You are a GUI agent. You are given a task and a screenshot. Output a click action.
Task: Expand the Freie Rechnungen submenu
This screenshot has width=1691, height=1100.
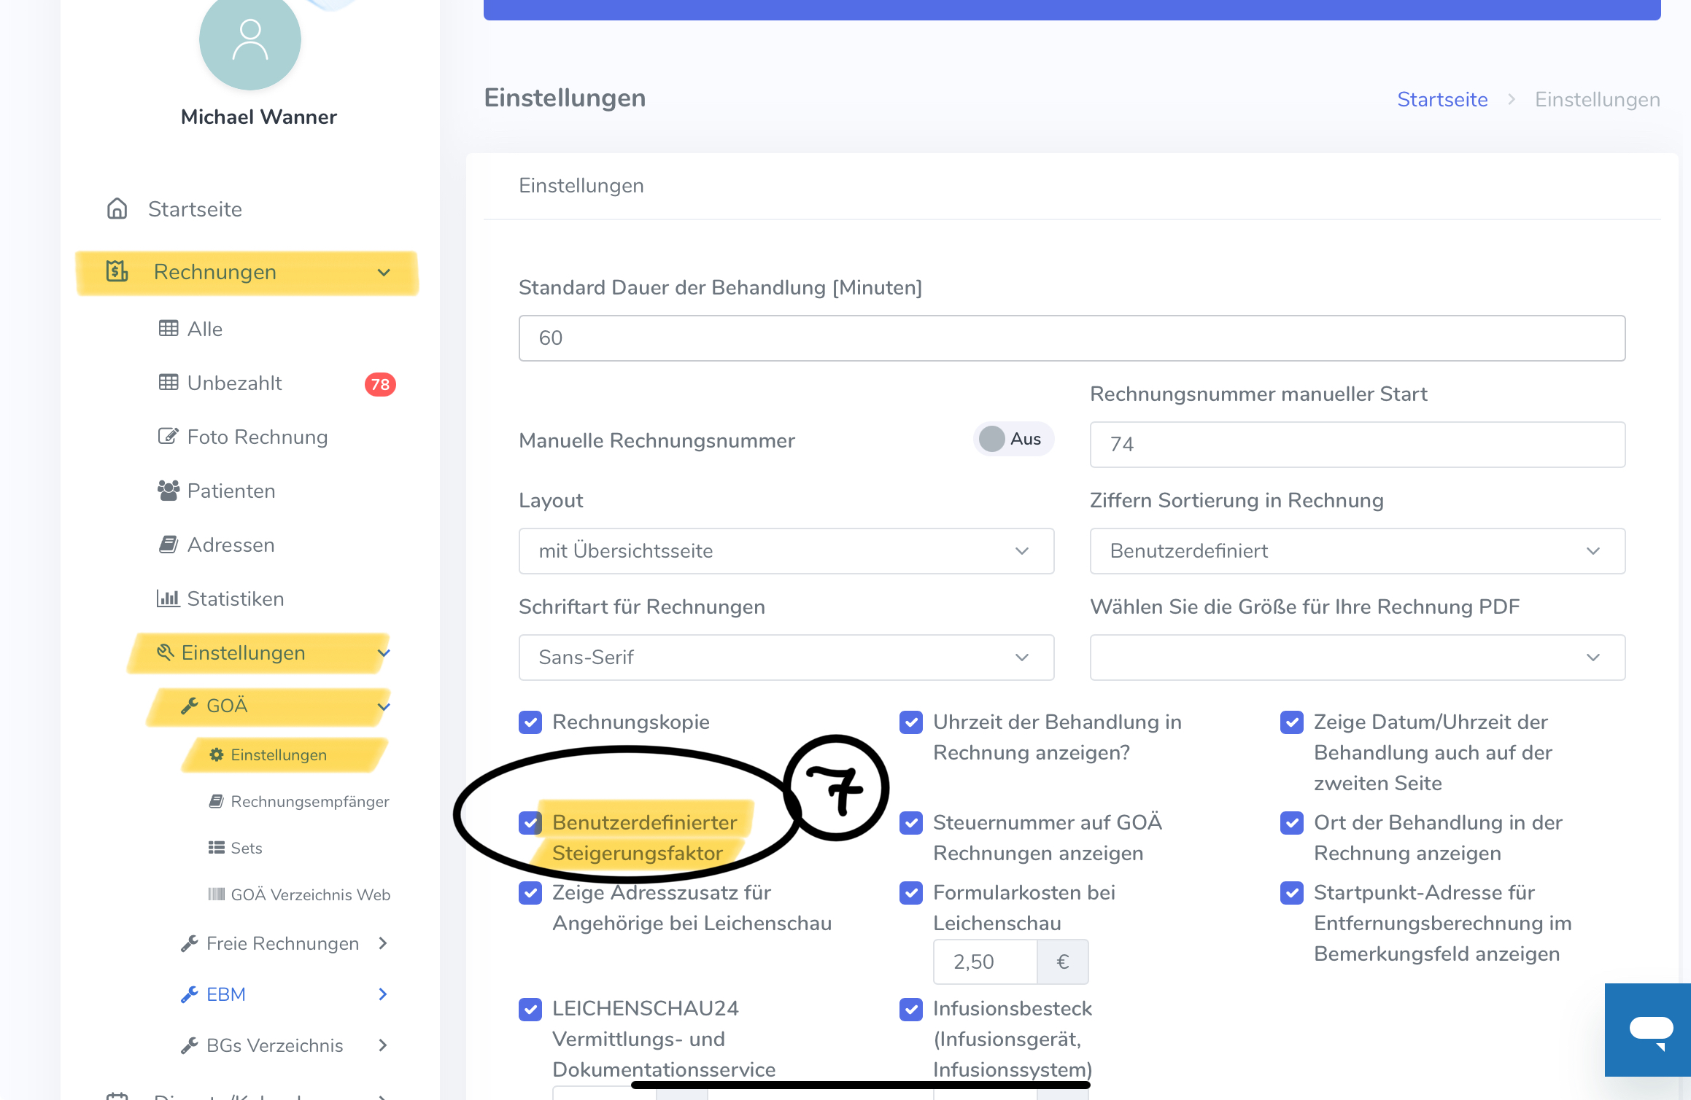click(283, 943)
